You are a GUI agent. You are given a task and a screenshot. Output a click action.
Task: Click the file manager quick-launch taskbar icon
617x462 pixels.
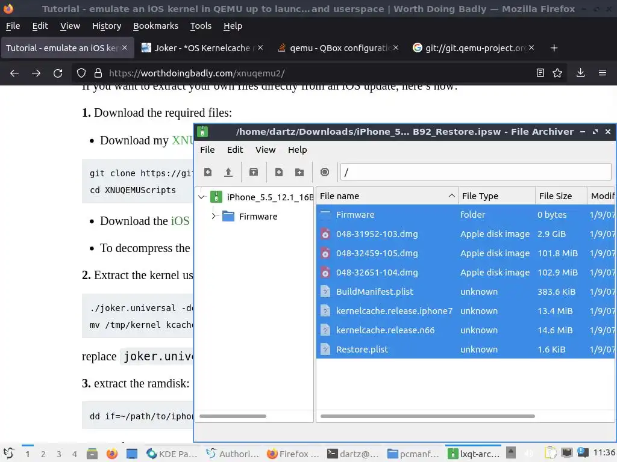click(x=92, y=454)
